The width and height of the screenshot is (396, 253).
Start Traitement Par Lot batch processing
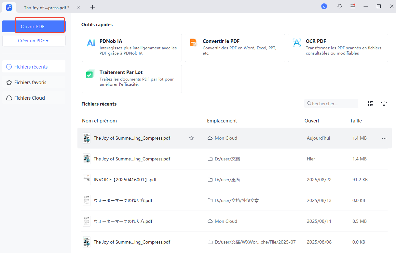click(x=131, y=79)
